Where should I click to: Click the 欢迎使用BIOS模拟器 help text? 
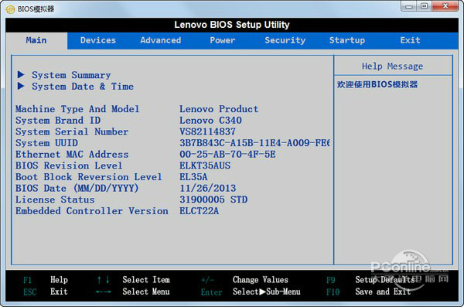point(377,84)
